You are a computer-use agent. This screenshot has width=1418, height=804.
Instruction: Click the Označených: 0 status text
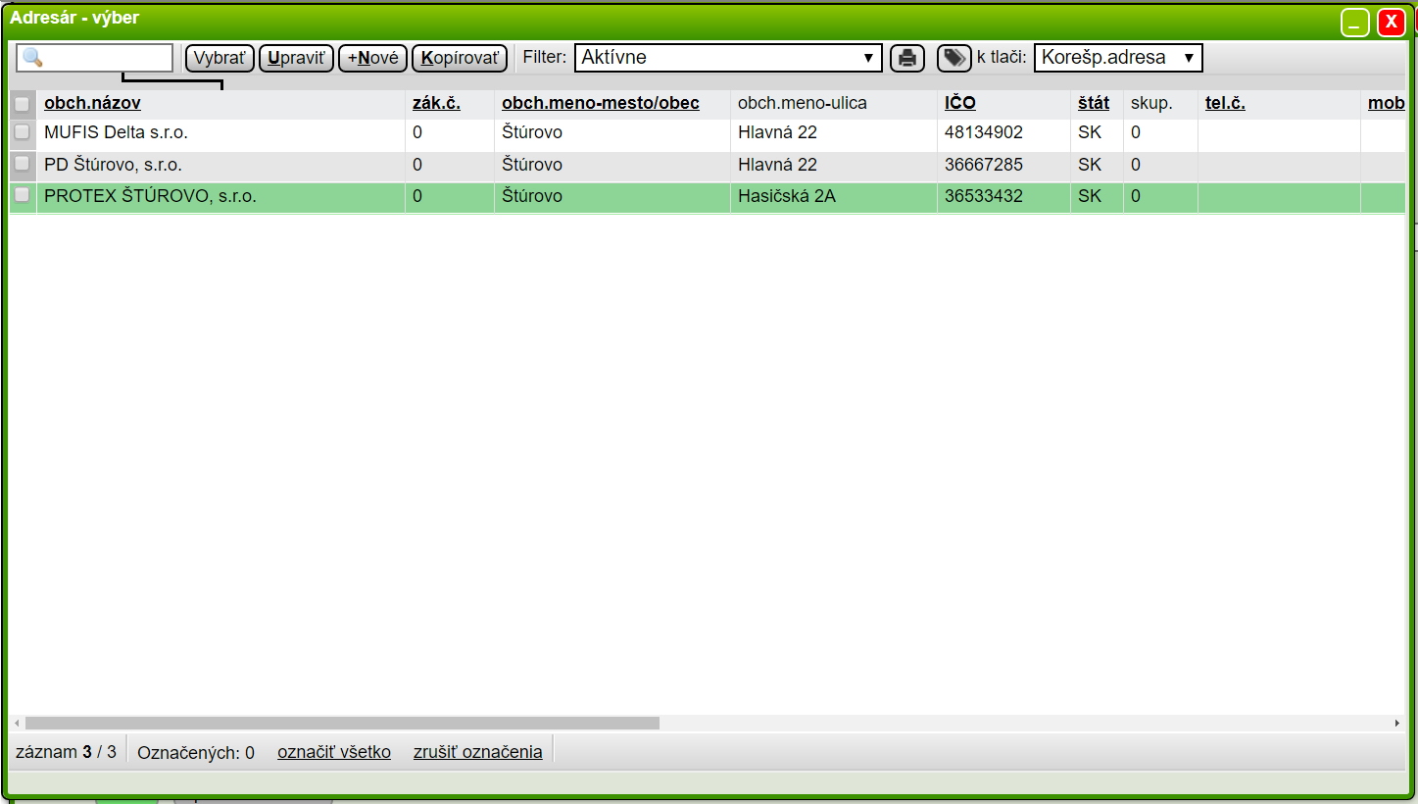[196, 752]
